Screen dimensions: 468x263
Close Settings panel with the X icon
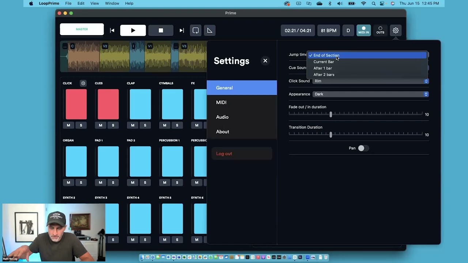265,61
